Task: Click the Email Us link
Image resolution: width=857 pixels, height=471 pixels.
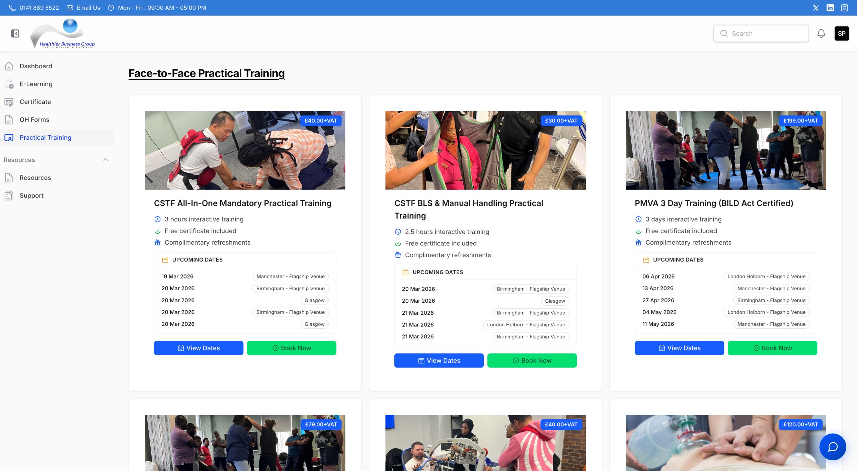Action: [x=88, y=8]
